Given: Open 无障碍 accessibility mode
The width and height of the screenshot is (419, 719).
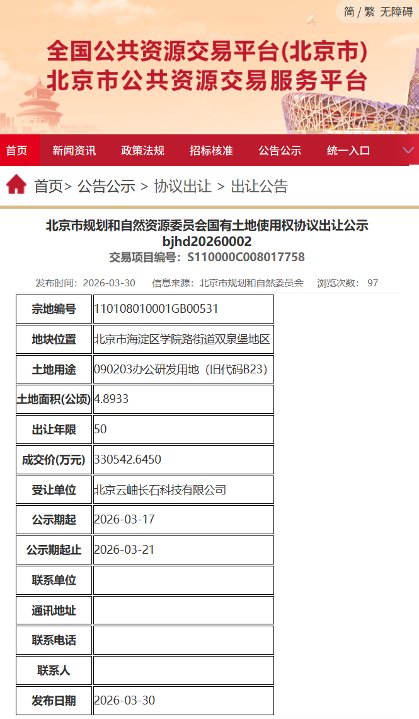Looking at the screenshot, I should (396, 12).
